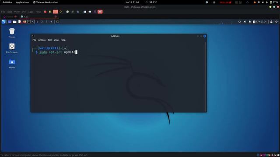The image size is (280, 157).
Task: Click VMware Workstation app menu in top bar
Action: coord(45,2)
